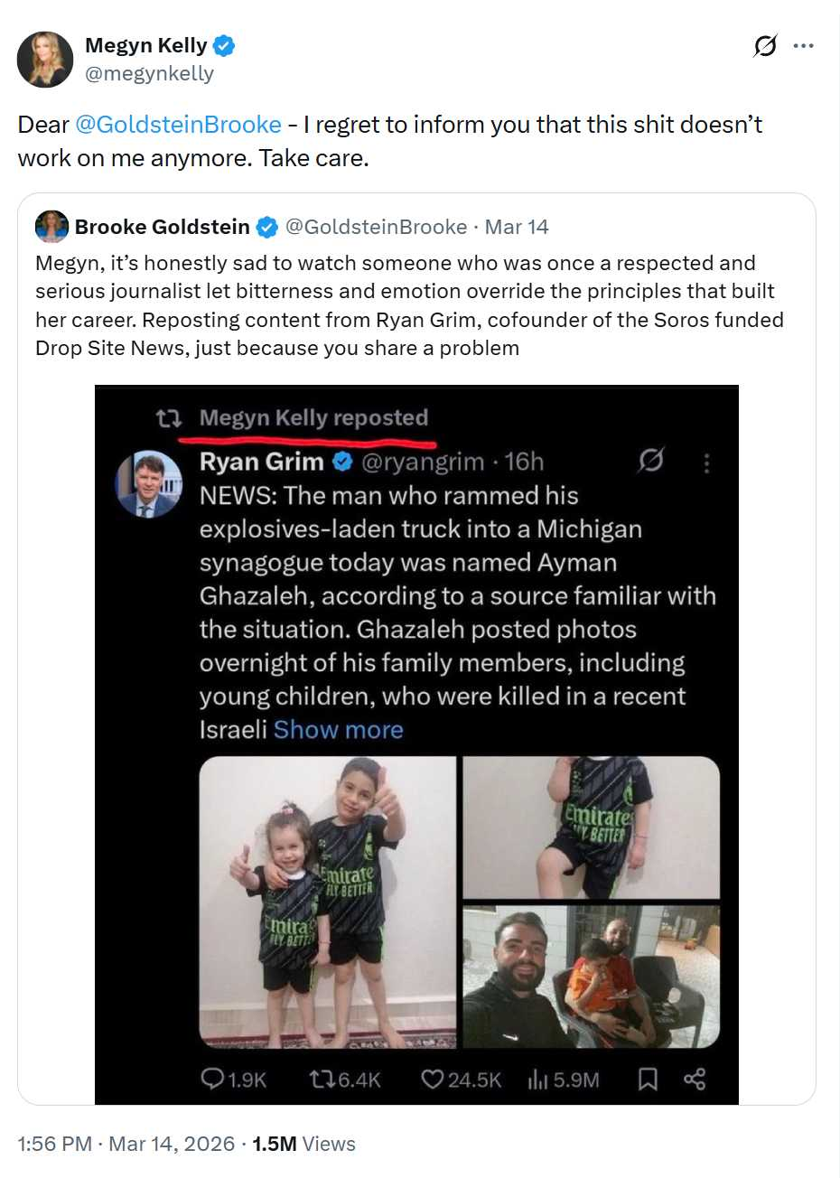Screen dimensions: 840x1178
Task: Open the photo of two children
Action: pos(327,902)
